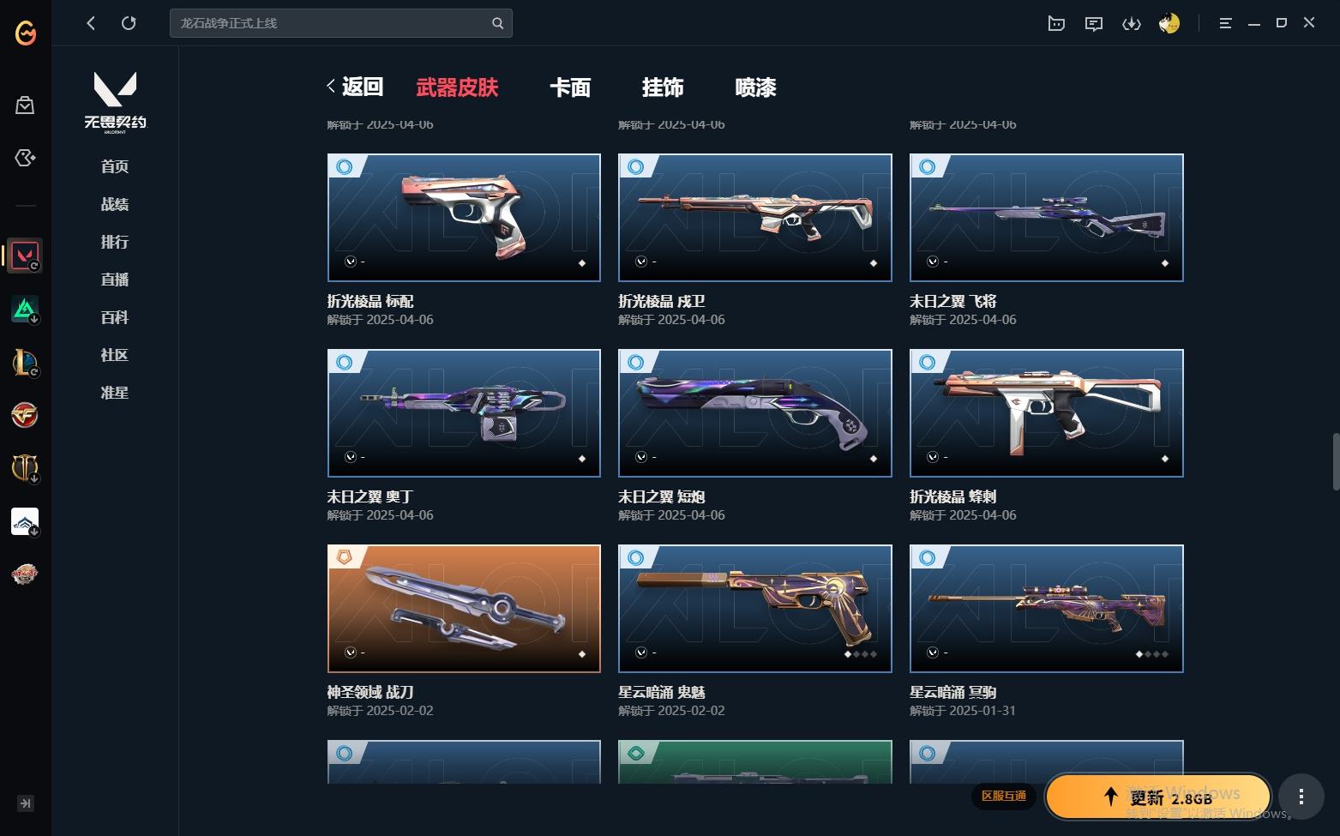Expand the collapsed sidebar arrow at bottom left
The width and height of the screenshot is (1340, 836).
(26, 803)
